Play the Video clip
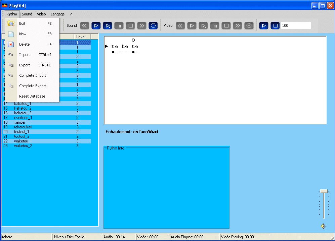The image size is (335, 241). [x=192, y=26]
